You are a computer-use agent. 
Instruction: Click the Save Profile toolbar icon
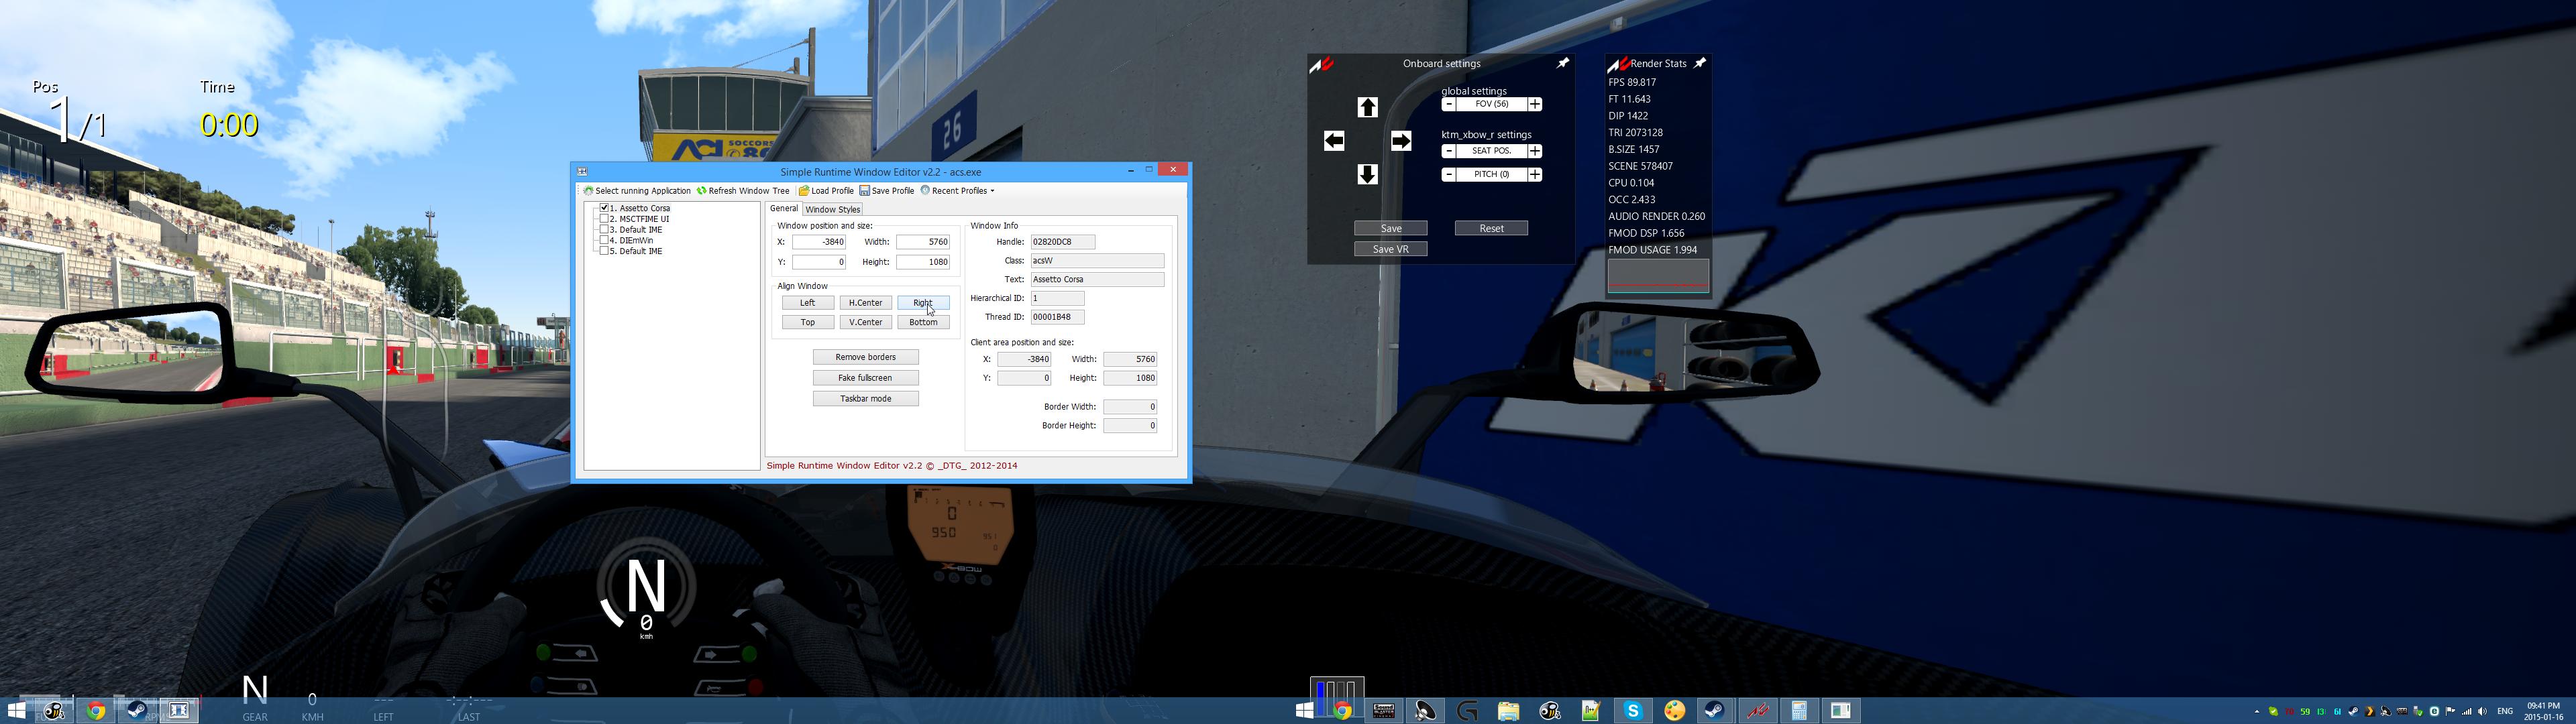864,191
